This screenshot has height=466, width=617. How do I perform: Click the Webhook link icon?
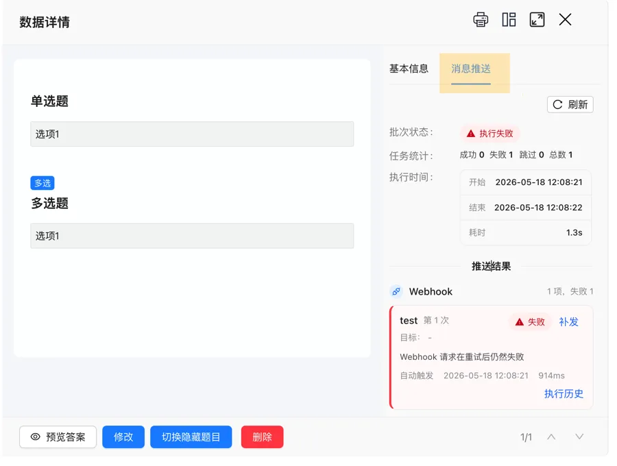396,291
